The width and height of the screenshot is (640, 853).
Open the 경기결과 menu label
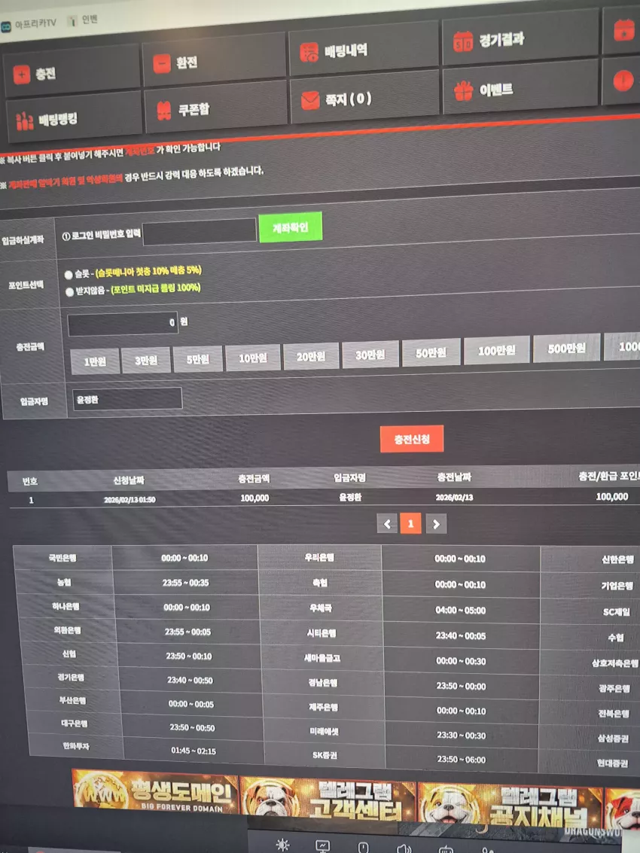501,39
